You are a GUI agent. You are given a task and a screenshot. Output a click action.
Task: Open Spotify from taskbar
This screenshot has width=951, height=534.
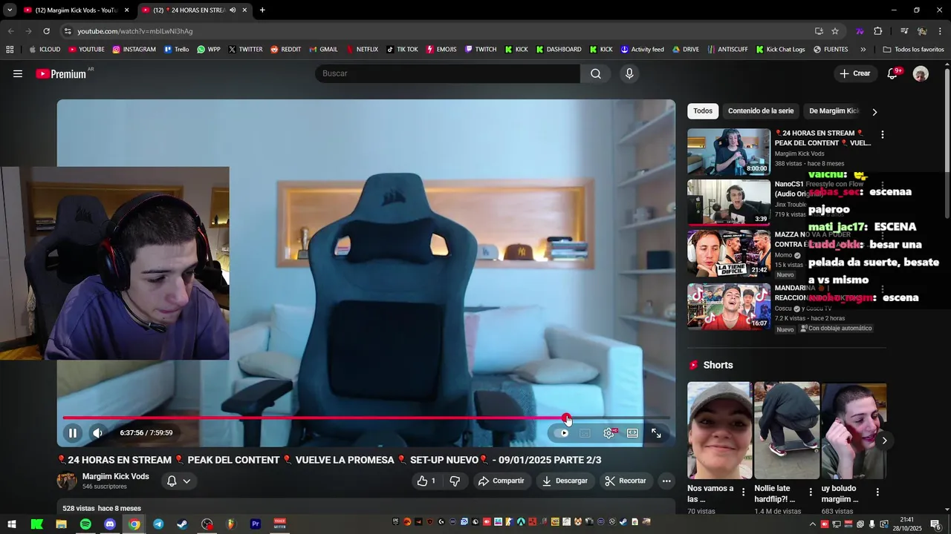[85, 524]
